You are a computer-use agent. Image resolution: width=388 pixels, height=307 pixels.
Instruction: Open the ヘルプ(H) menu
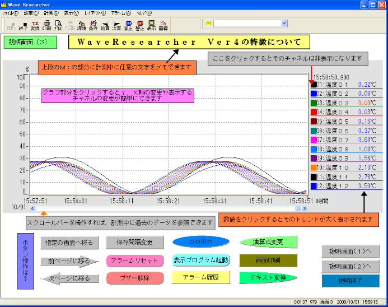click(144, 13)
